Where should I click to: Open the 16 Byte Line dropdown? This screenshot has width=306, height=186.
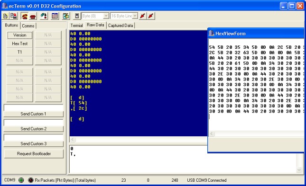[x=135, y=16]
